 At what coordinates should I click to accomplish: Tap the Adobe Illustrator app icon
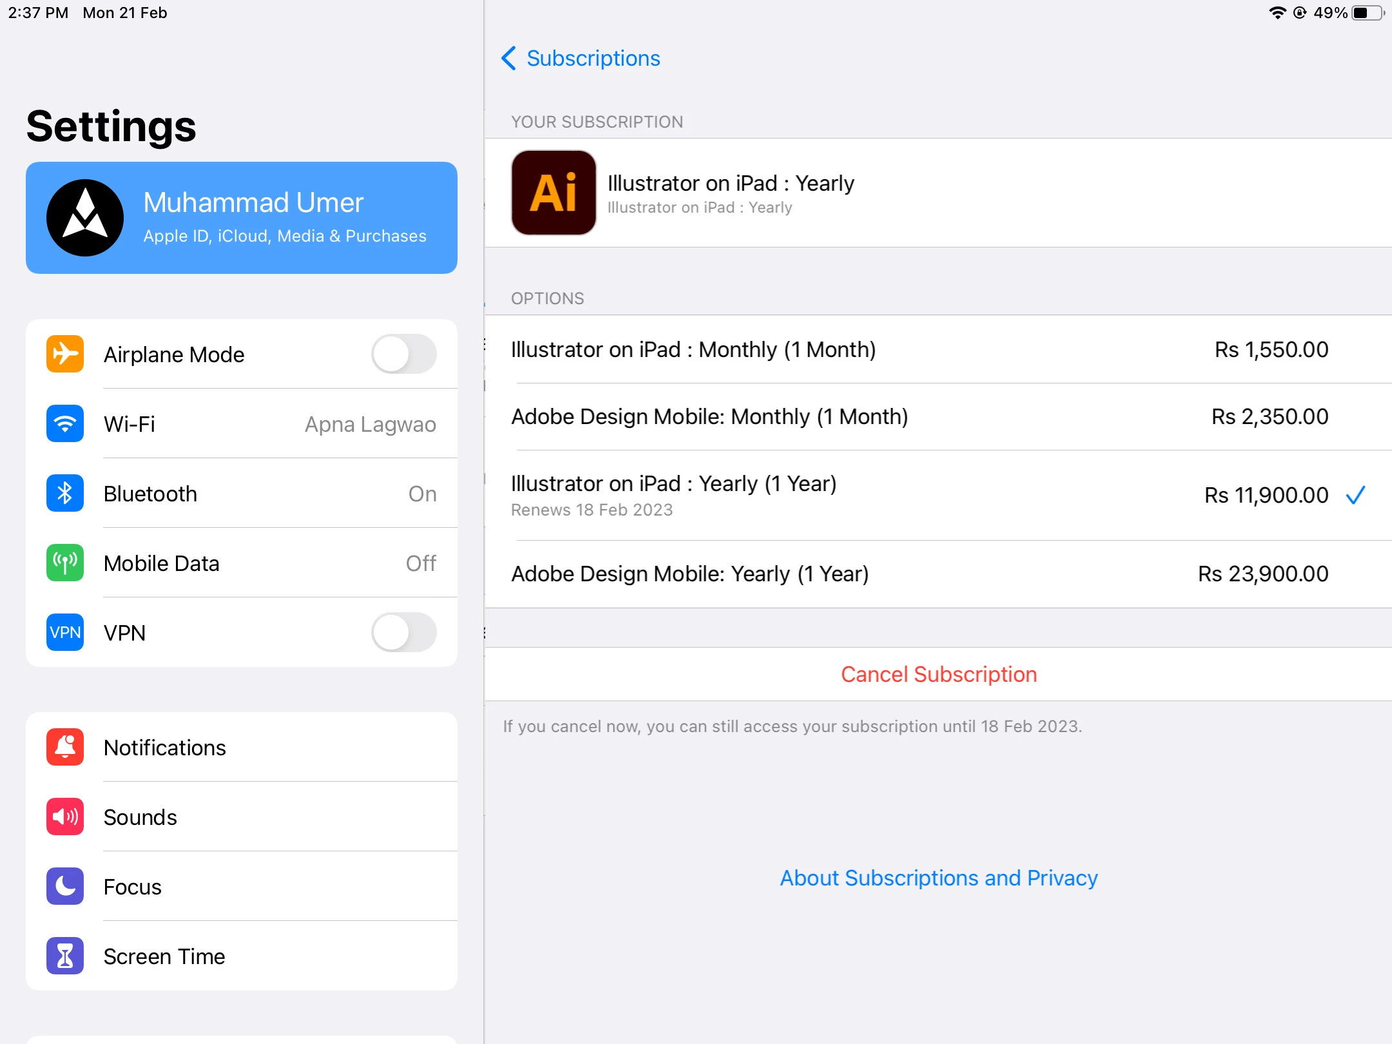pyautogui.click(x=554, y=193)
